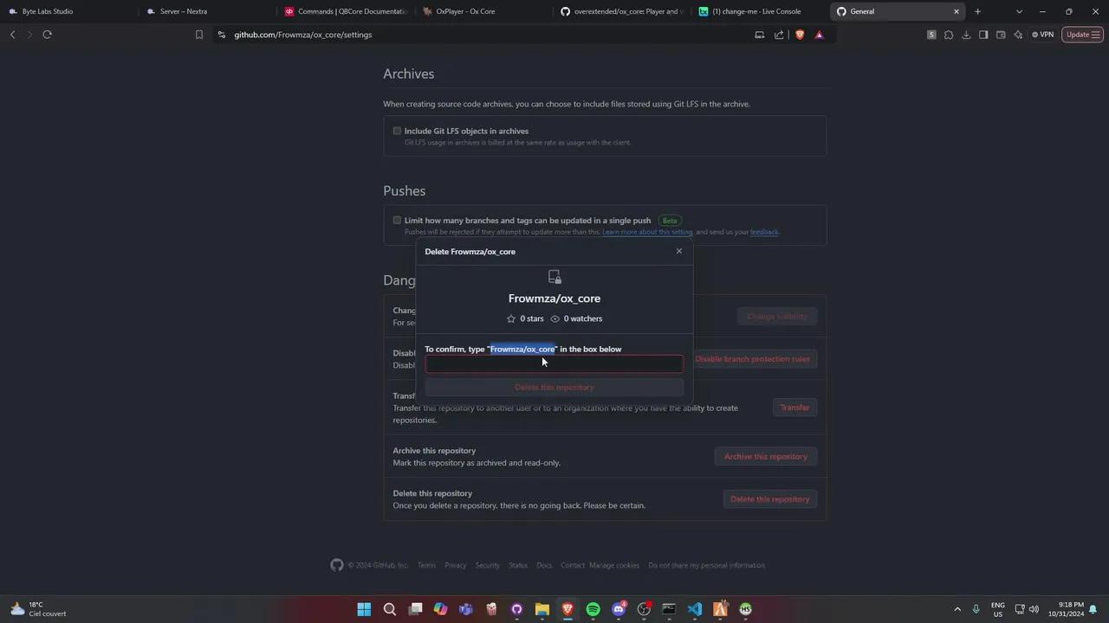Open Windows taskbar search
Image resolution: width=1109 pixels, height=623 pixels.
390,609
